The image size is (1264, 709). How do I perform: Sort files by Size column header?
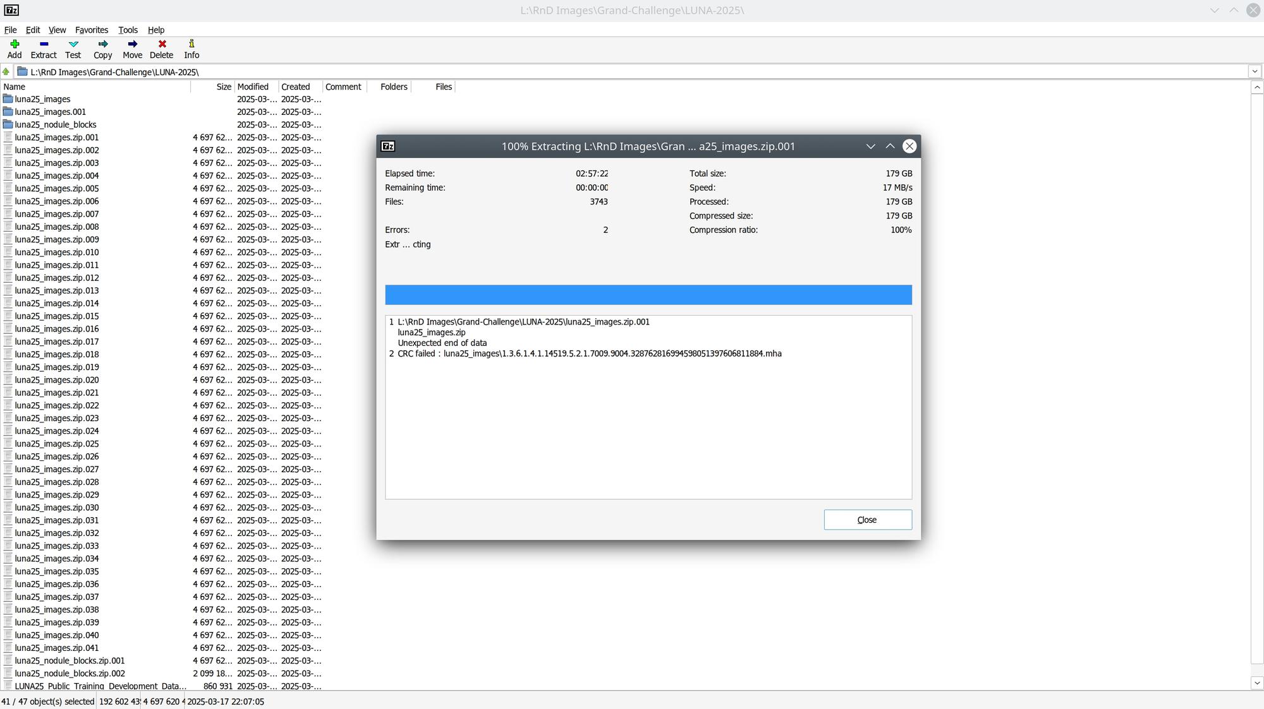pyautogui.click(x=223, y=86)
